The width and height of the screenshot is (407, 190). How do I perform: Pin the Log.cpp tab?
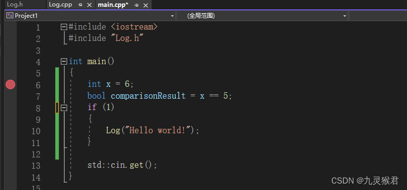80,5
